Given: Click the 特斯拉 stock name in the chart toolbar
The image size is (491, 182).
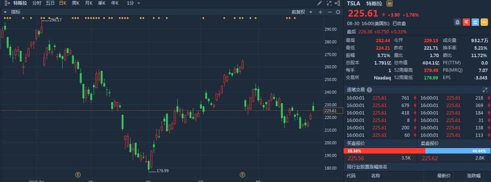Looking at the screenshot, I should 20,3.
